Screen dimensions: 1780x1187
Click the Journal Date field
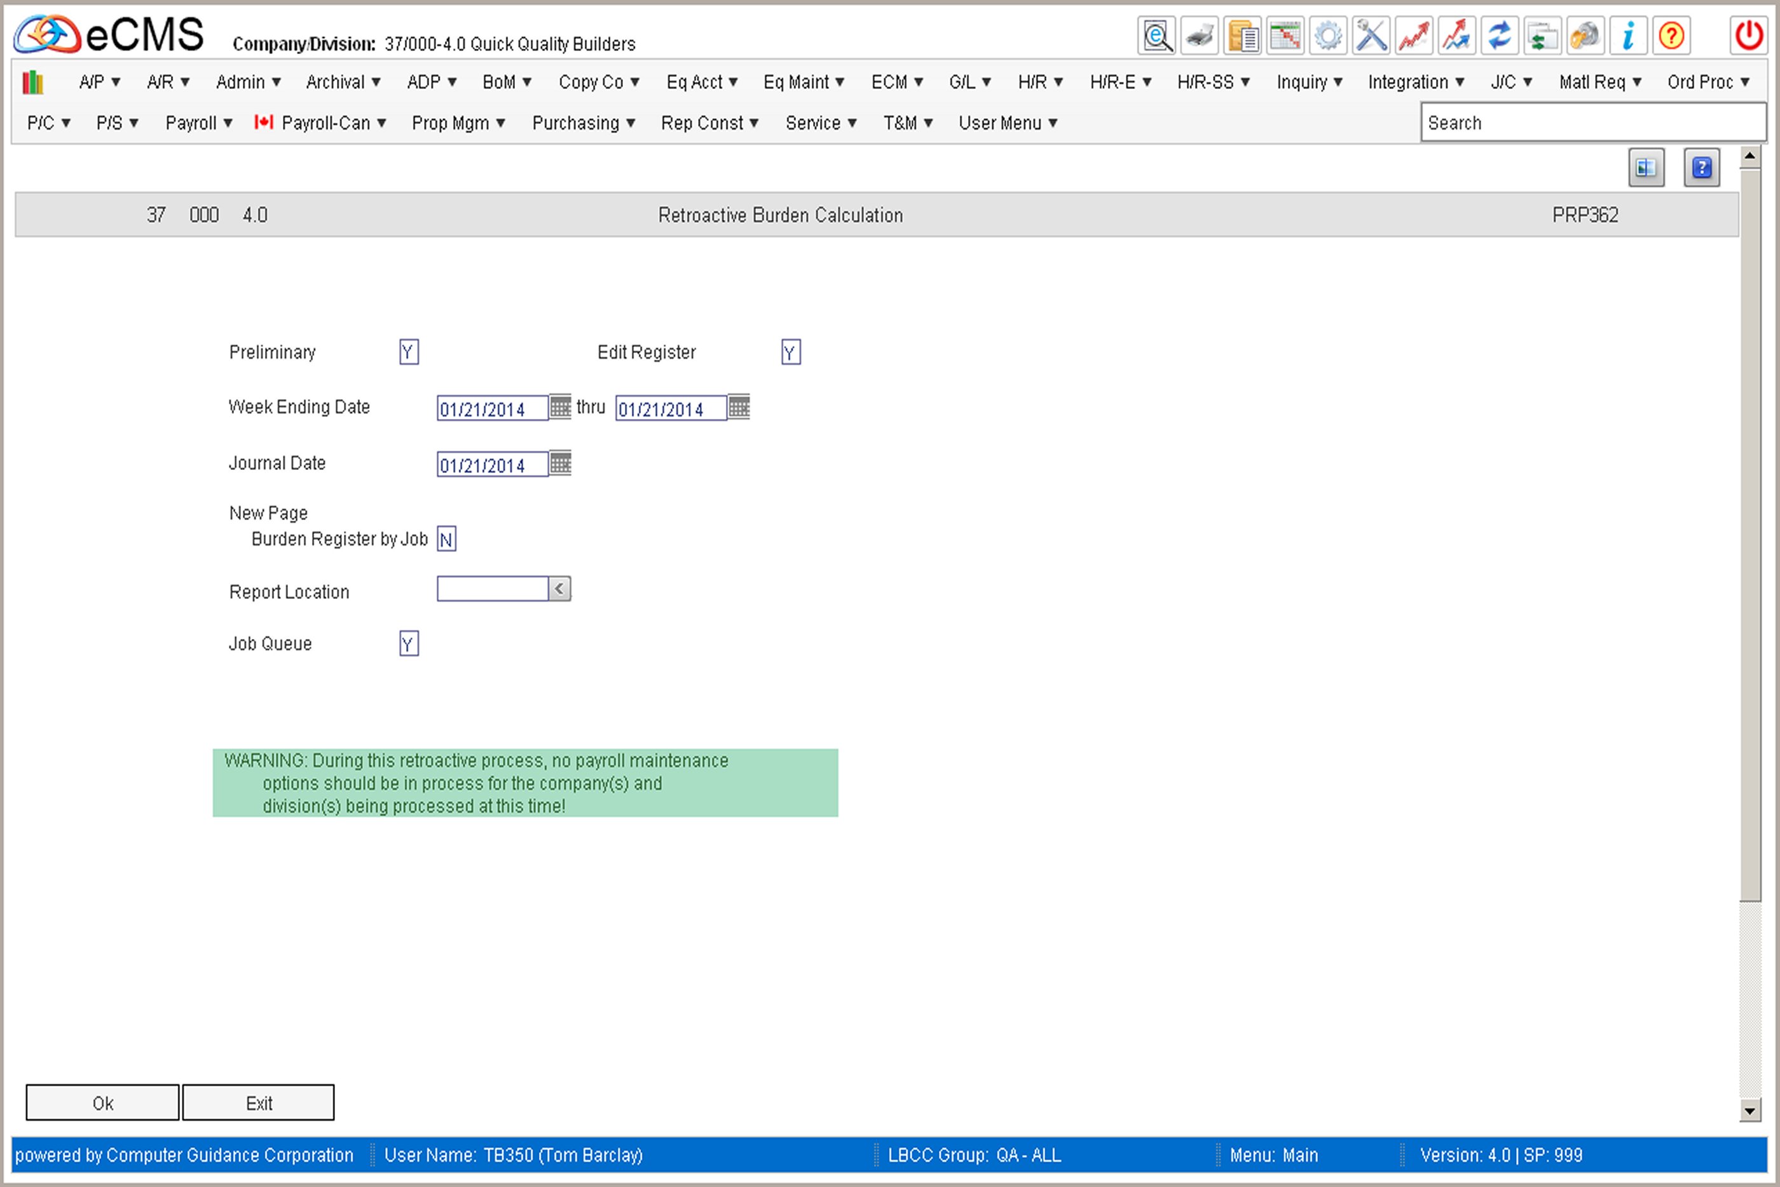493,465
